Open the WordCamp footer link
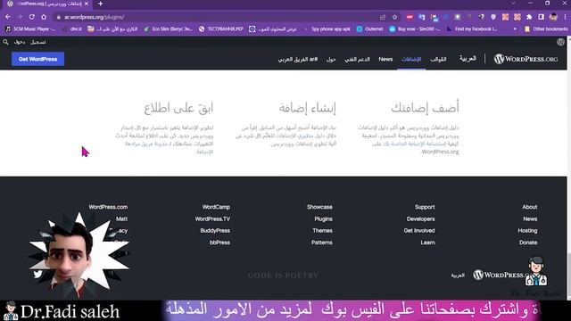571x321 pixels. click(216, 207)
